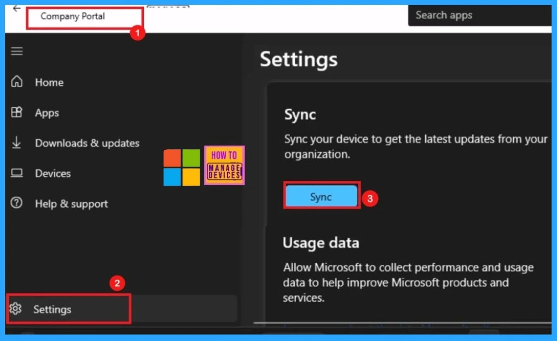Select Devices in navigation pane
Screen dimensions: 557x341
click(53, 174)
